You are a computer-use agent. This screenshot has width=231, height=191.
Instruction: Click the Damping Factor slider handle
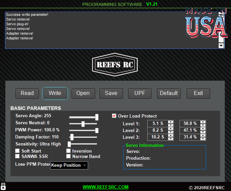tap(72, 137)
